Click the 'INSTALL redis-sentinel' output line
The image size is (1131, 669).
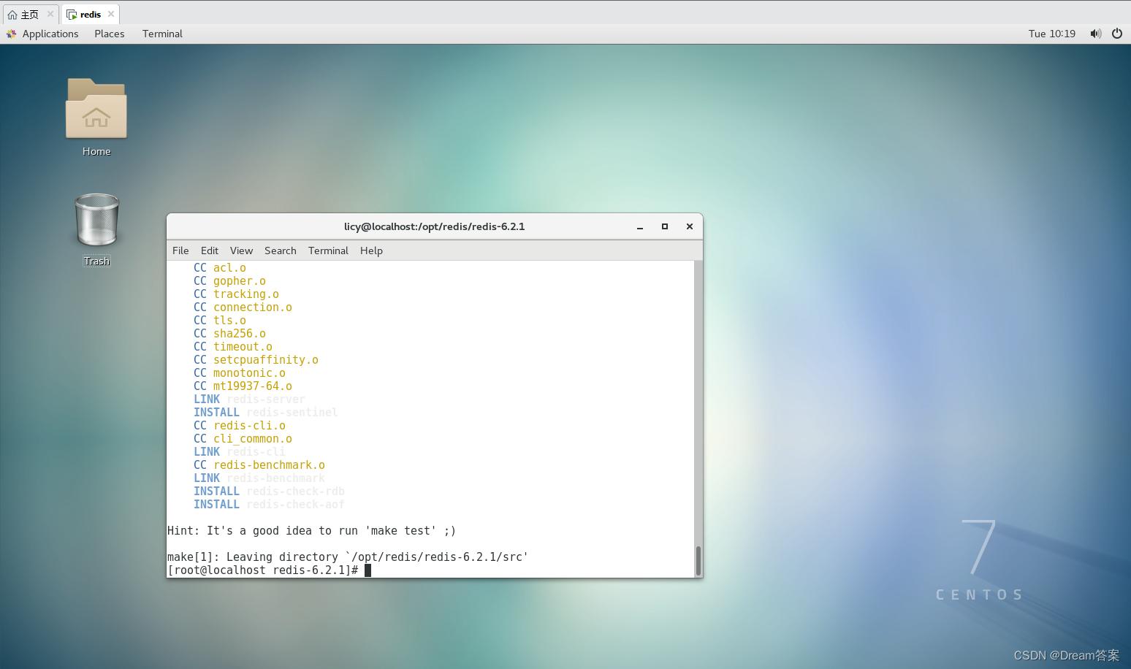tap(266, 413)
